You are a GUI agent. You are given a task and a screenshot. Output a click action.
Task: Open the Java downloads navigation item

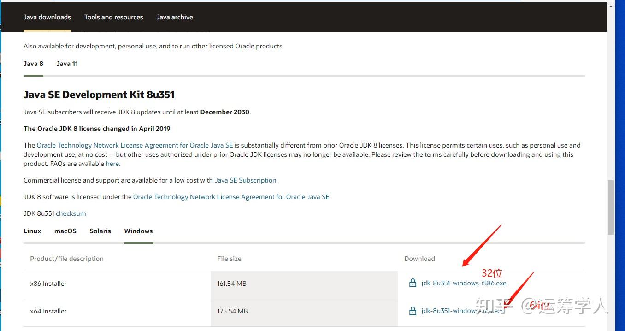[x=47, y=17]
